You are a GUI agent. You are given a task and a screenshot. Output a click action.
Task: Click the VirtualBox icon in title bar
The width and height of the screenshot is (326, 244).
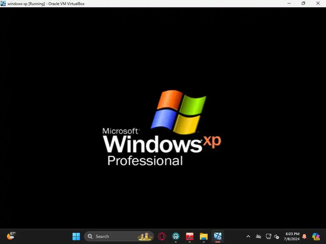click(3, 3)
